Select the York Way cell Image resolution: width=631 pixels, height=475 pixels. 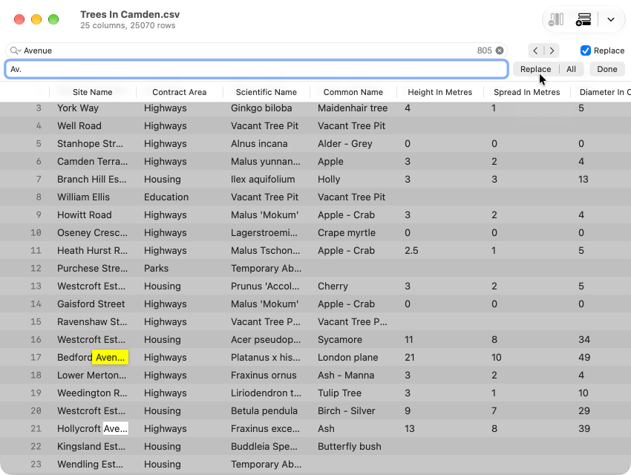[x=93, y=108]
